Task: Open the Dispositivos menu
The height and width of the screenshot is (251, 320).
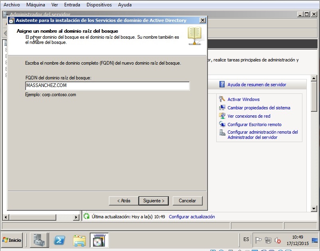Action: (99, 4)
